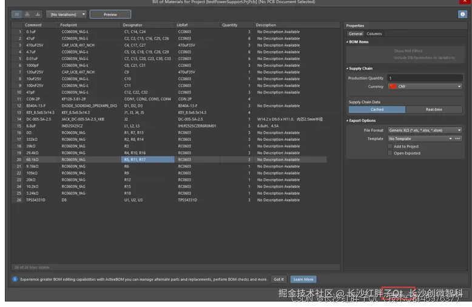
Task: Collapse the Export Options section
Action: pyautogui.click(x=361, y=120)
